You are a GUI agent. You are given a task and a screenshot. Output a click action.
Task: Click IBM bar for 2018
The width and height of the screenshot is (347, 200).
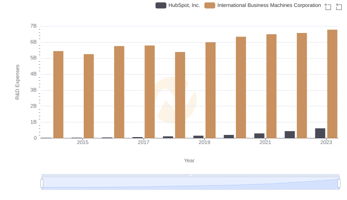(180, 95)
